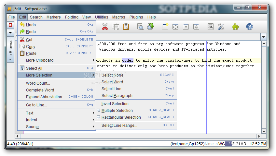Open the buffer switcher dropdown arrow

click(x=264, y=37)
